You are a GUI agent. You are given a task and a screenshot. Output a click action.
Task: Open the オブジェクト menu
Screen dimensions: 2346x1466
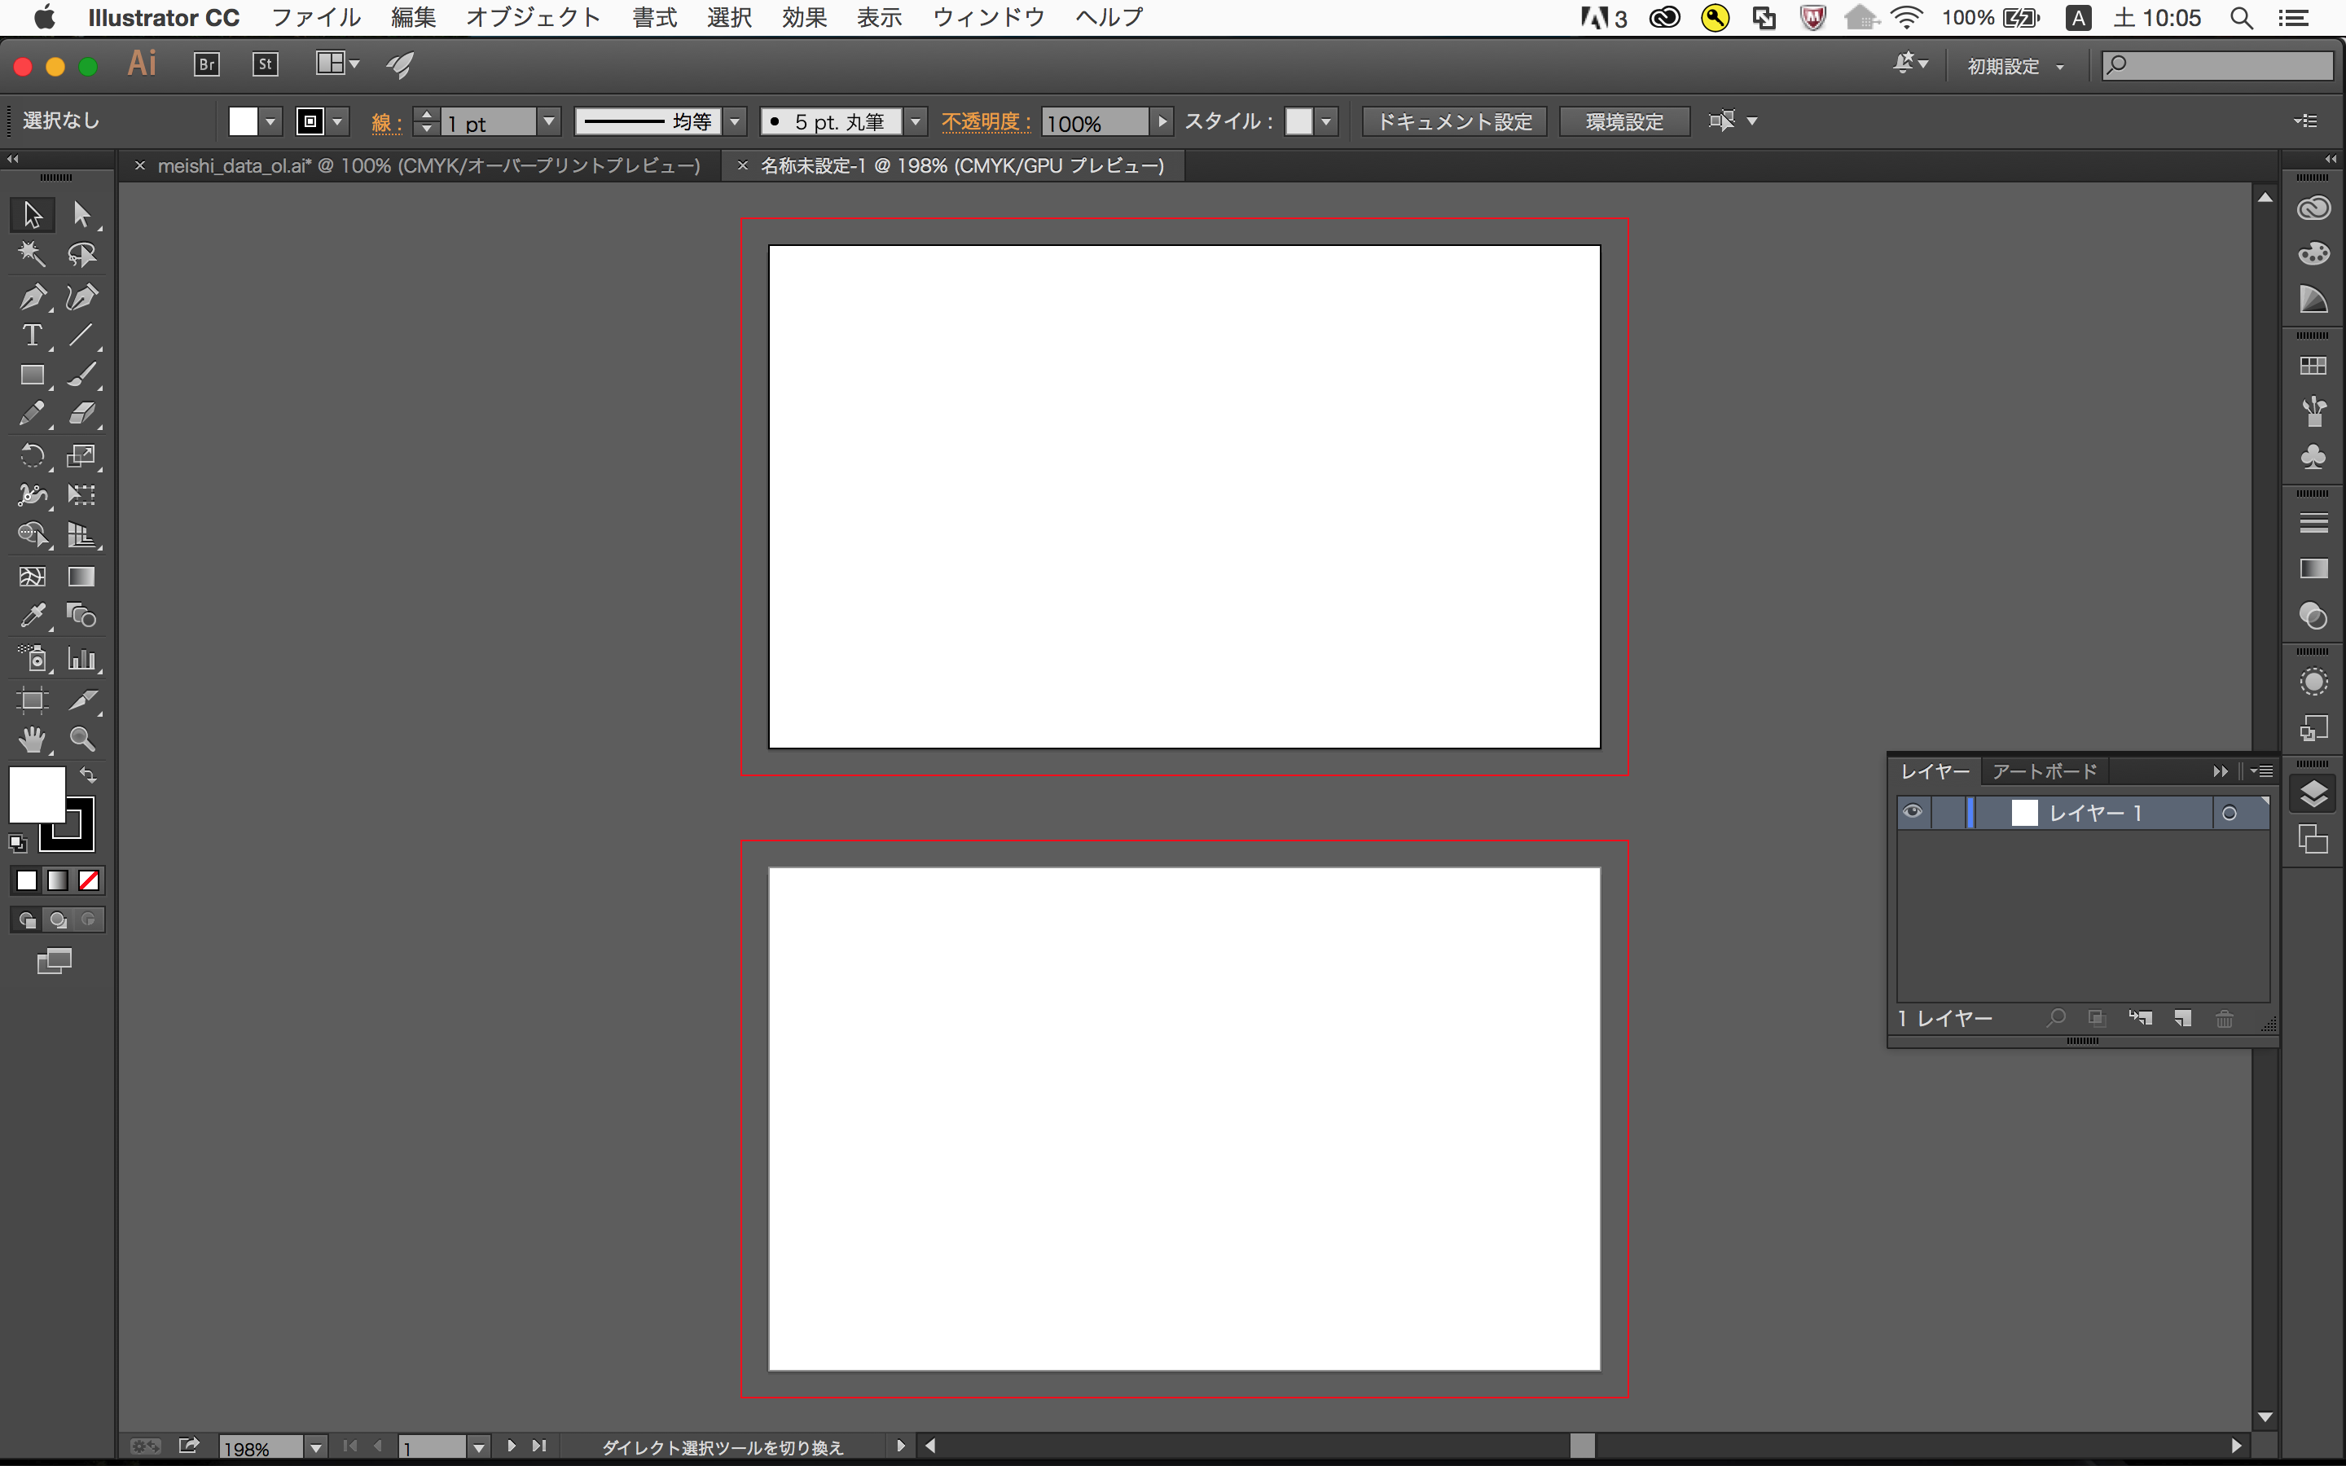(x=534, y=17)
